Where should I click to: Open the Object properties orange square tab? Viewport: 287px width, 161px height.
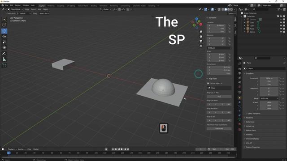239,98
